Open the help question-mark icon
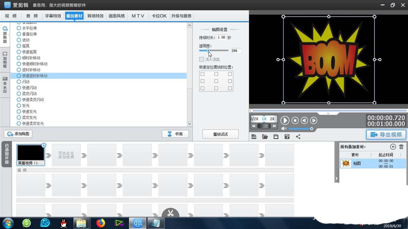 coord(287,137)
